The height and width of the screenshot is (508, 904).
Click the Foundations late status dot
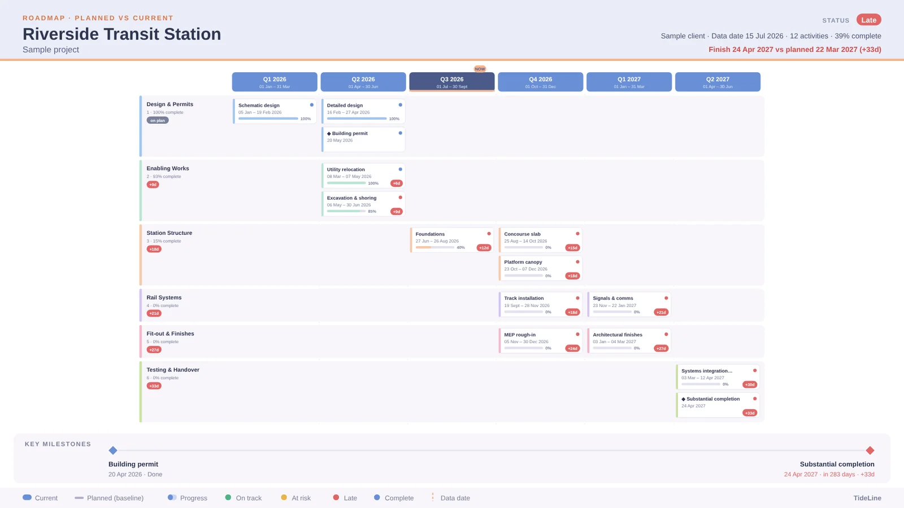click(x=489, y=234)
